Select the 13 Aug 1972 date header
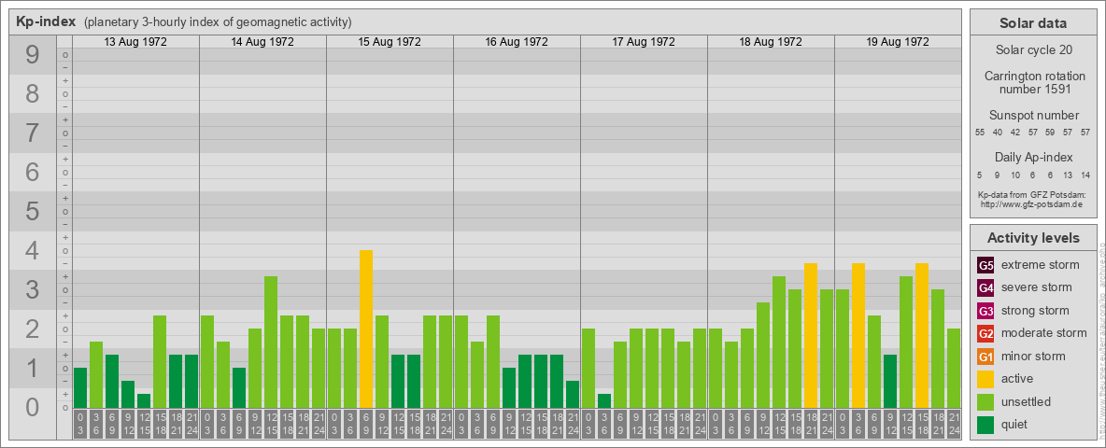1106x448 pixels. 135,42
